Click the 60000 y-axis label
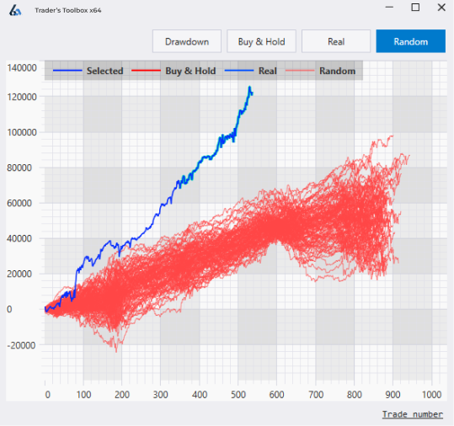The height and width of the screenshot is (426, 454). point(19,203)
